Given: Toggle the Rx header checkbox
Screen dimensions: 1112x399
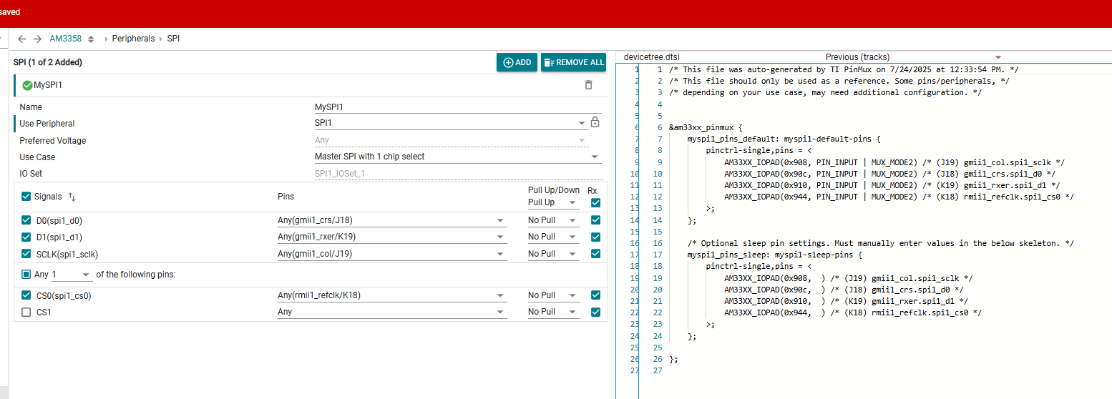Looking at the screenshot, I should 595,202.
